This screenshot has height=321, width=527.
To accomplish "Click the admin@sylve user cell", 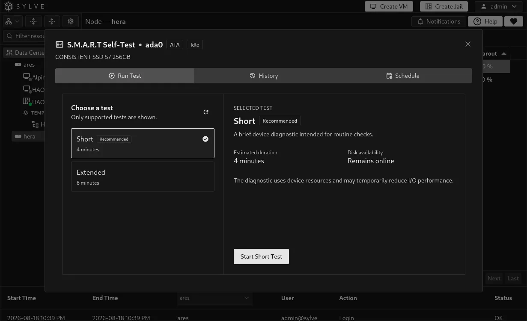I will pyautogui.click(x=299, y=318).
